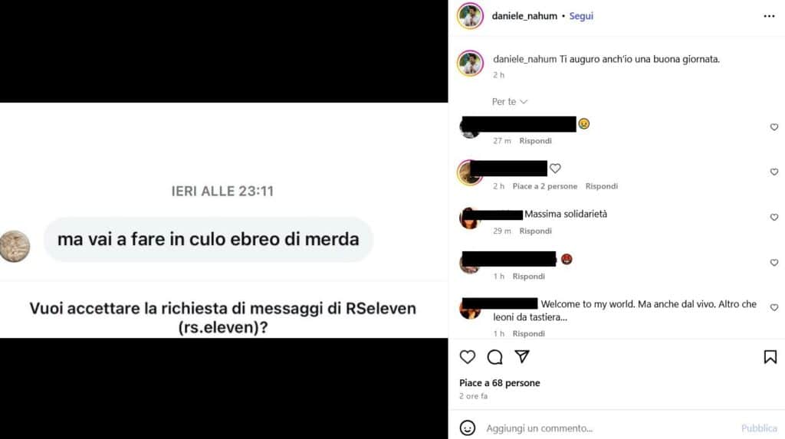Screen dimensions: 785x439
Task: Like the 'Massima solidarietà' comment
Action: [x=774, y=218]
